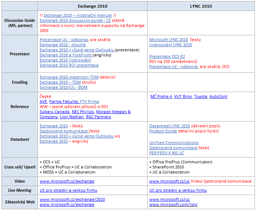Open www.microsoft.cz/uc in Video row
The height and width of the screenshot is (211, 256).
point(169,181)
